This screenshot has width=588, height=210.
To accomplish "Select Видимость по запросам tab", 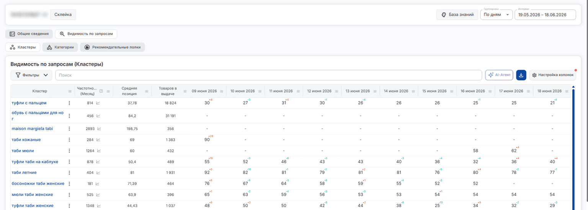I will point(86,34).
